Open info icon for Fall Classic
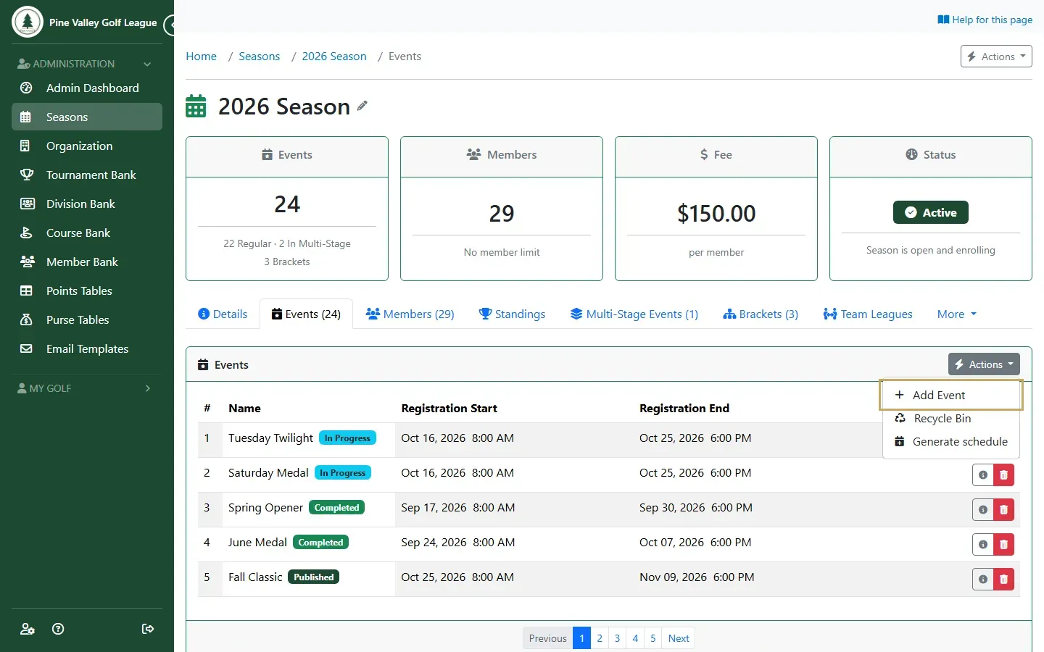The height and width of the screenshot is (652, 1044). [x=983, y=579]
